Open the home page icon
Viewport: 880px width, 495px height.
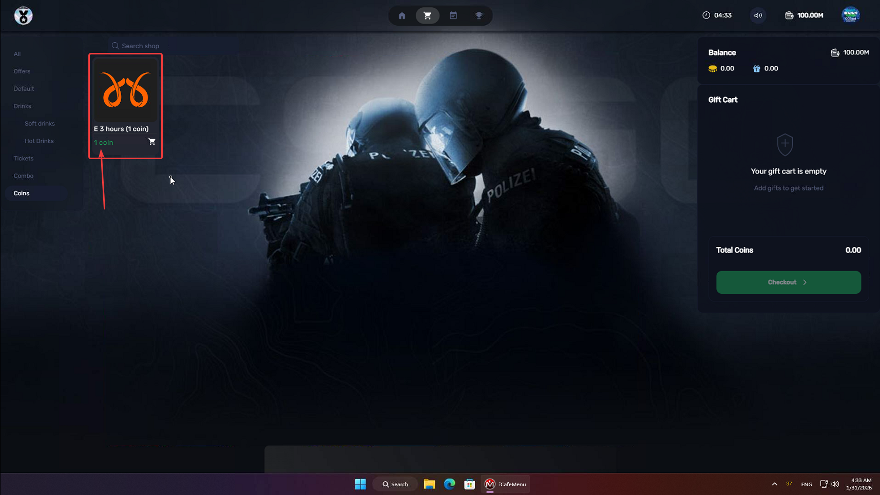[402, 15]
